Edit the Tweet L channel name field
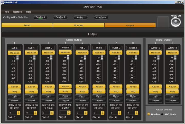Screen dimensions: 185x124 pyautogui.click(x=116, y=48)
